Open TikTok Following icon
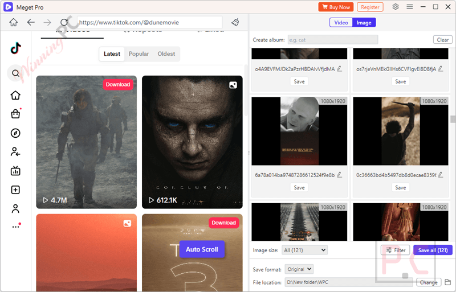Image resolution: width=456 pixels, height=292 pixels. [15, 152]
